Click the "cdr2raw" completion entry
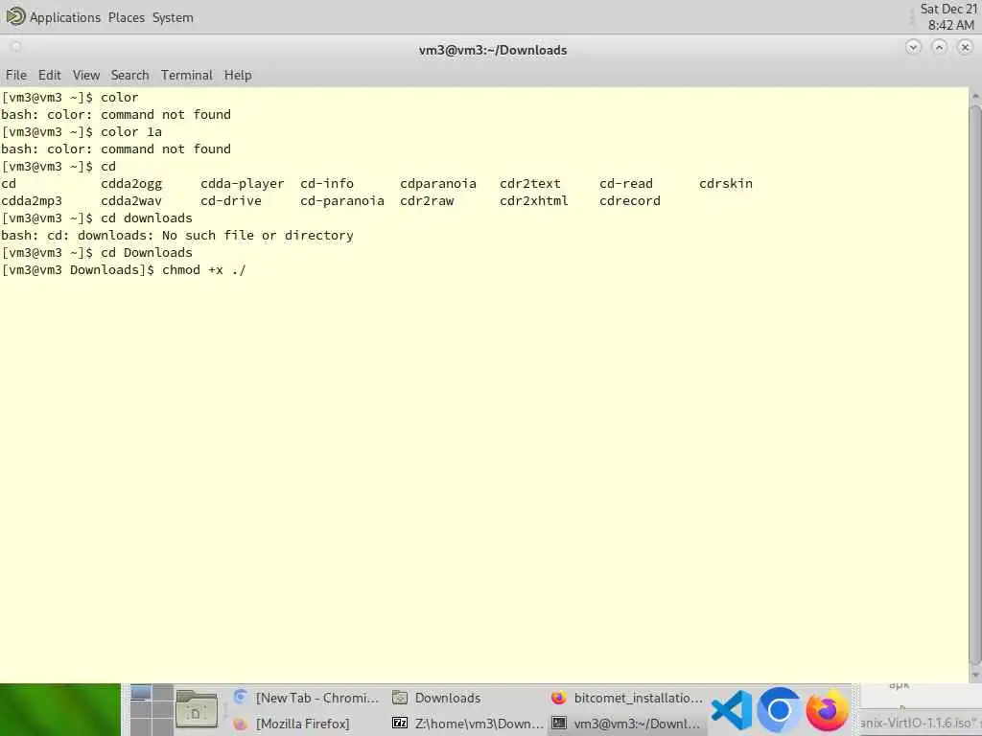Image resolution: width=982 pixels, height=736 pixels. tap(427, 201)
